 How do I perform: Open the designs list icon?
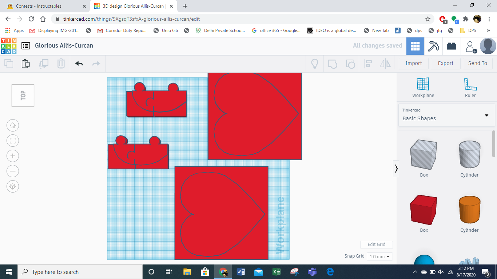coord(25,46)
